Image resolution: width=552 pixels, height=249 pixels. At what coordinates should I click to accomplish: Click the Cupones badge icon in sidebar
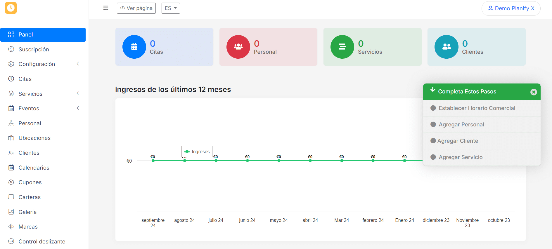click(x=11, y=182)
